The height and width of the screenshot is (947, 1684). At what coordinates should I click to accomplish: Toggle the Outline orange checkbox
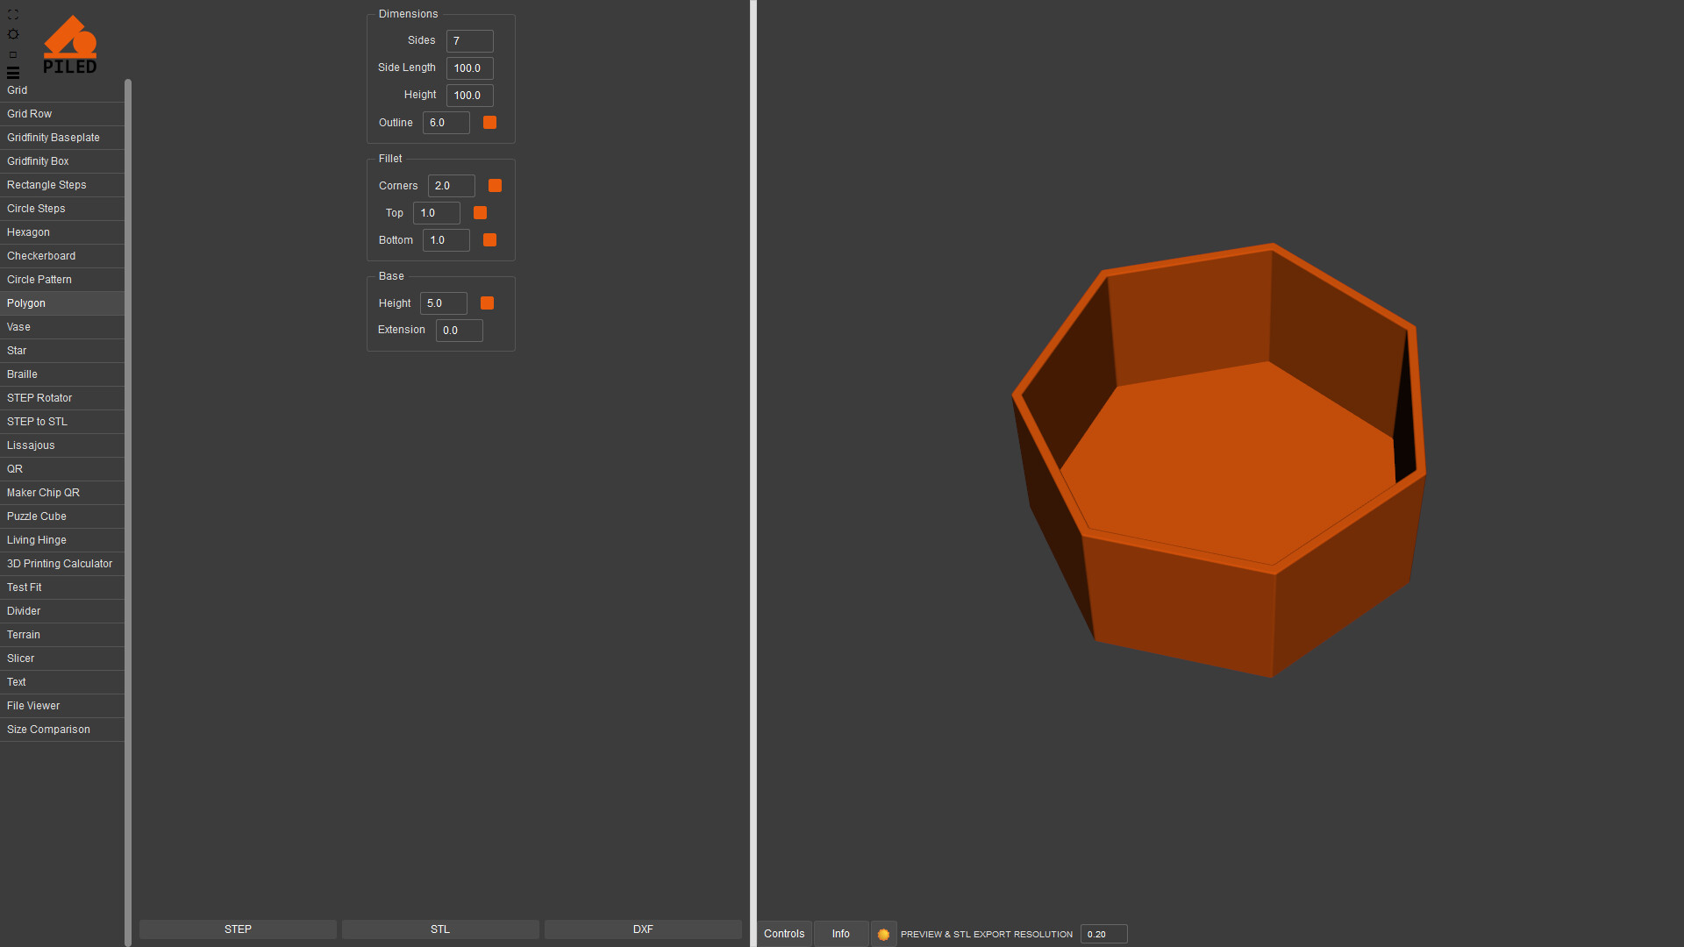coord(490,123)
